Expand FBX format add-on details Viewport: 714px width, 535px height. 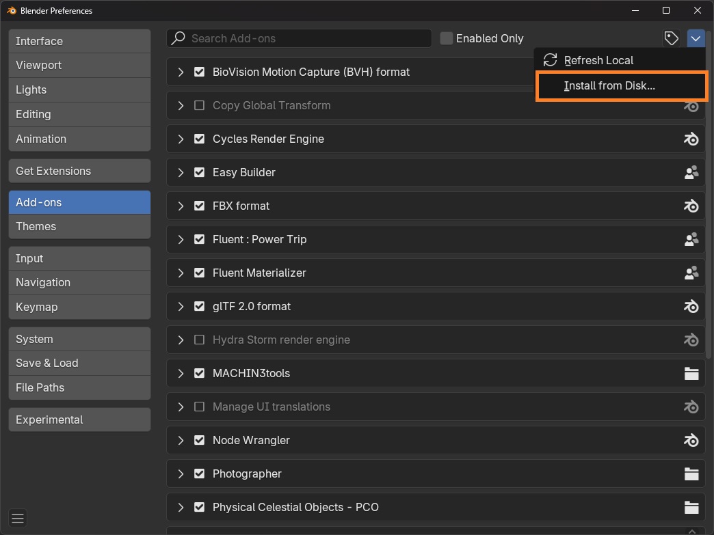(181, 206)
